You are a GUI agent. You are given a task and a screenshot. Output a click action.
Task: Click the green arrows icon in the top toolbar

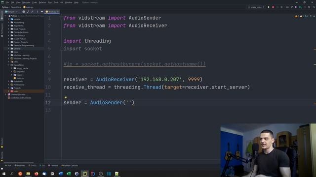[300, 7]
